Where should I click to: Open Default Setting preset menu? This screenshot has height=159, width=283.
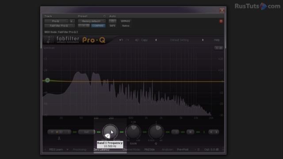180,40
